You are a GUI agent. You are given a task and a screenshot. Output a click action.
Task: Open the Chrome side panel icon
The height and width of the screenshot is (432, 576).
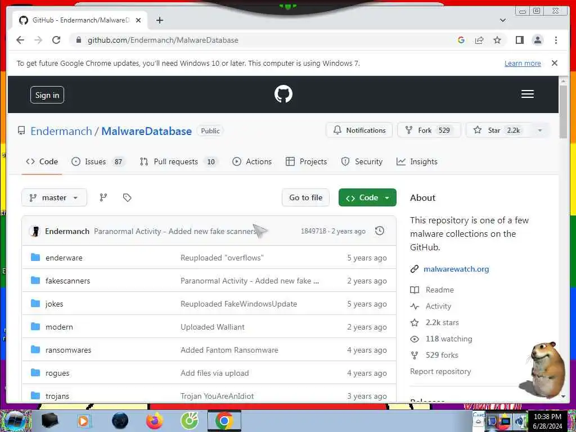[x=519, y=40]
